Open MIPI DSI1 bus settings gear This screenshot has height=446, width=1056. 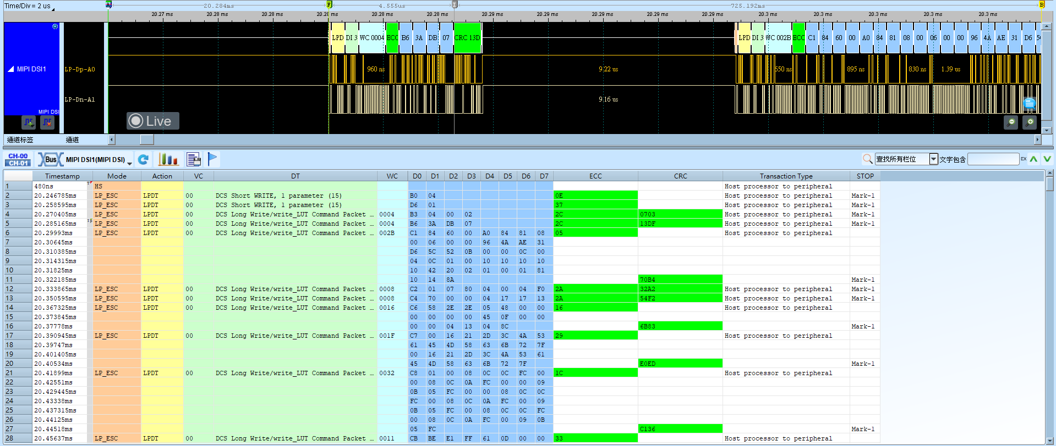click(x=55, y=26)
